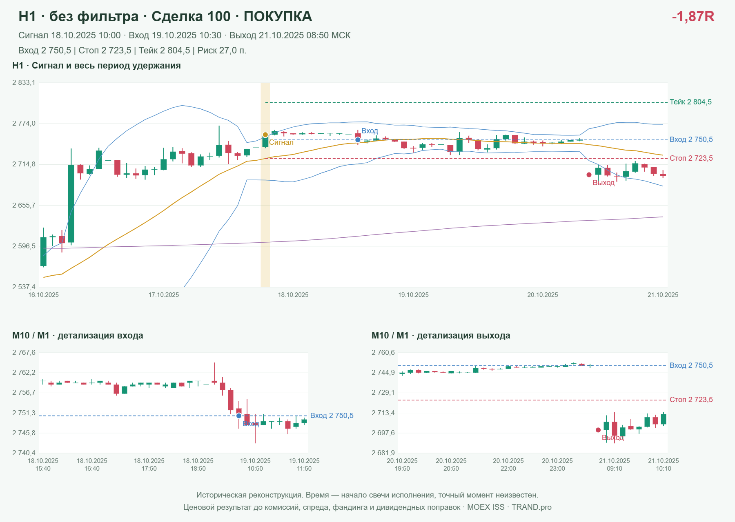Click heading M10 / M1 · детализация выхода
735x522 pixels.
click(441, 336)
